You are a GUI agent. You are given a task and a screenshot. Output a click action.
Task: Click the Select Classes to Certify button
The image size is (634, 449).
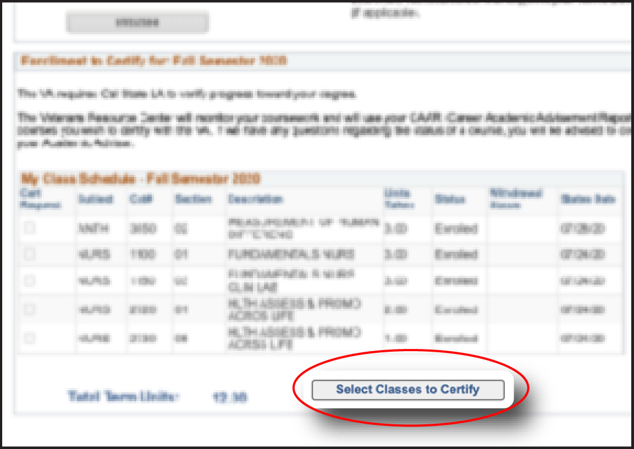[x=407, y=390]
